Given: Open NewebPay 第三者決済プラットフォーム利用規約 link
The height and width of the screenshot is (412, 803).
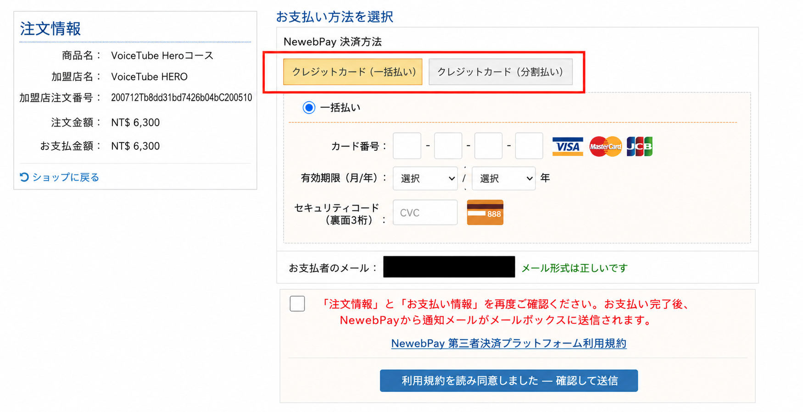Looking at the screenshot, I should click(509, 343).
